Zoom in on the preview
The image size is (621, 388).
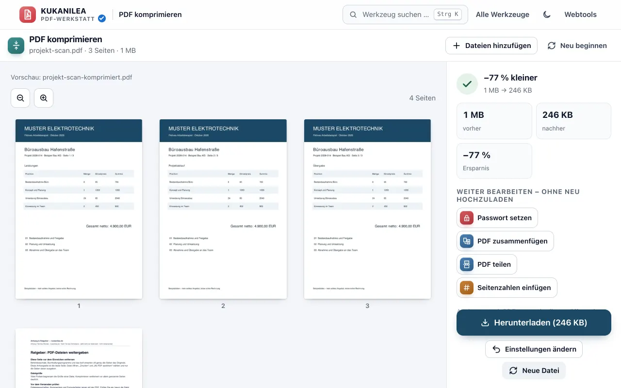tap(44, 98)
